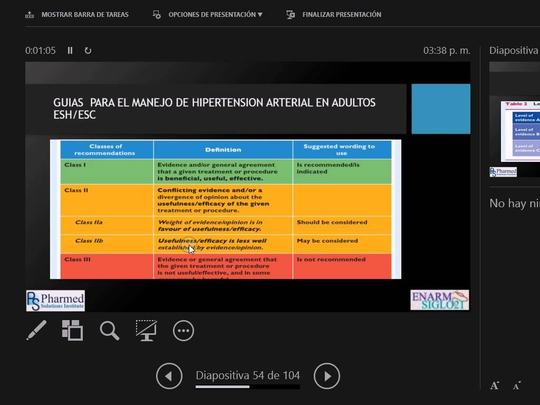
Task: Click the 'May be considered' cell
Action: pos(342,244)
